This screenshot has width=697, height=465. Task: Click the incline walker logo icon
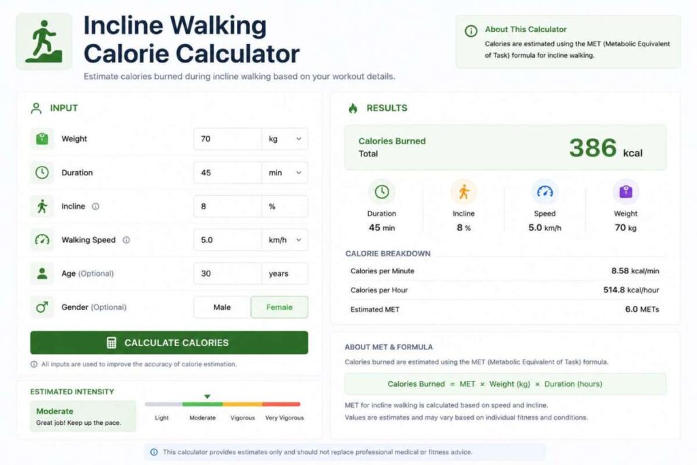point(44,41)
